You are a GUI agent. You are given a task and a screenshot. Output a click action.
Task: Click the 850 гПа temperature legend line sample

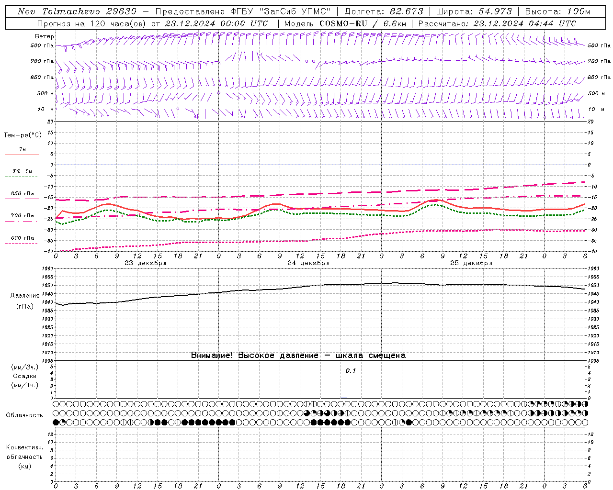pos(22,198)
